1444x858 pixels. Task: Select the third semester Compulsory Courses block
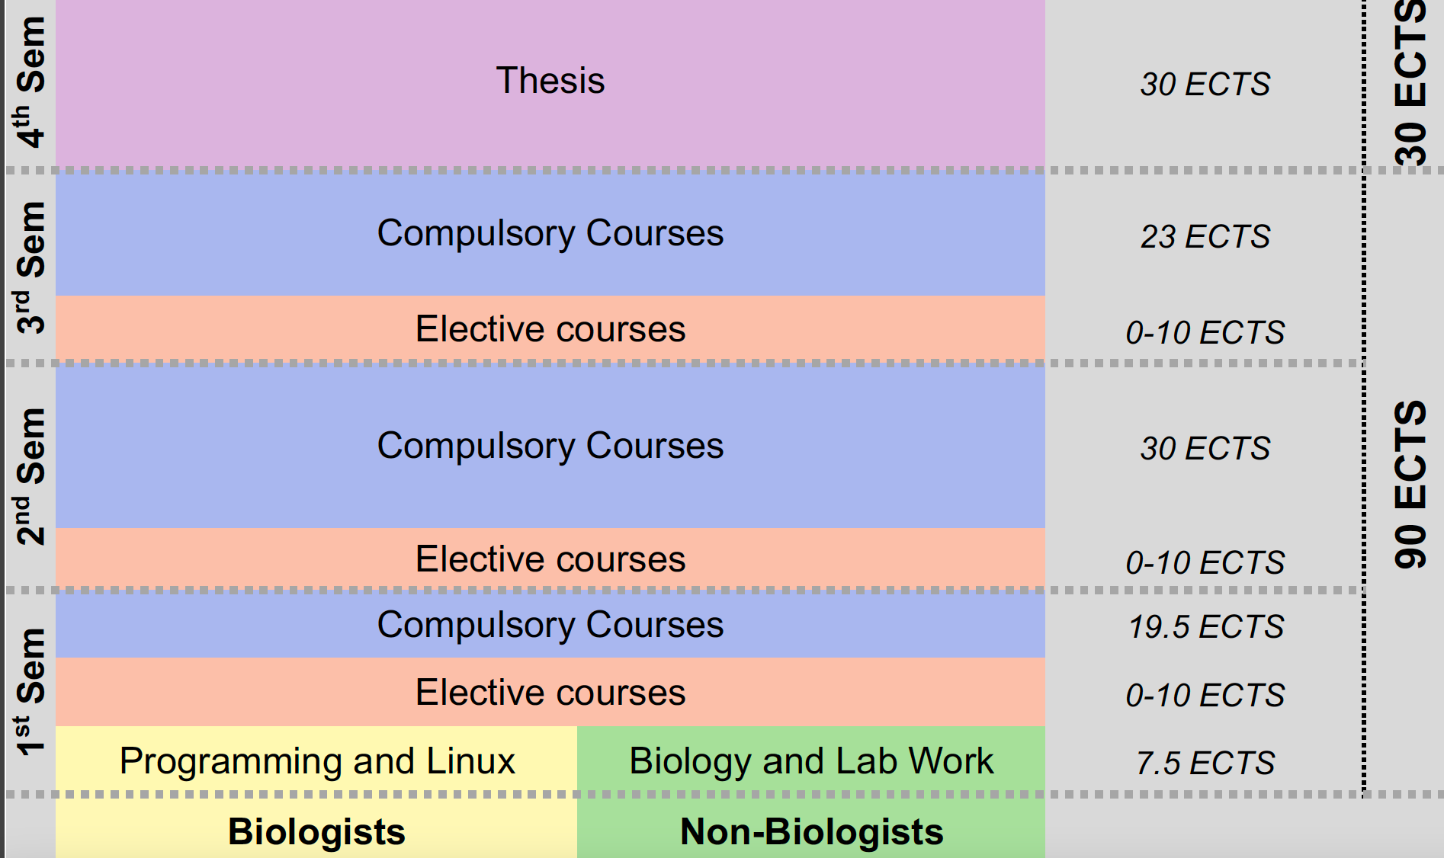point(550,234)
